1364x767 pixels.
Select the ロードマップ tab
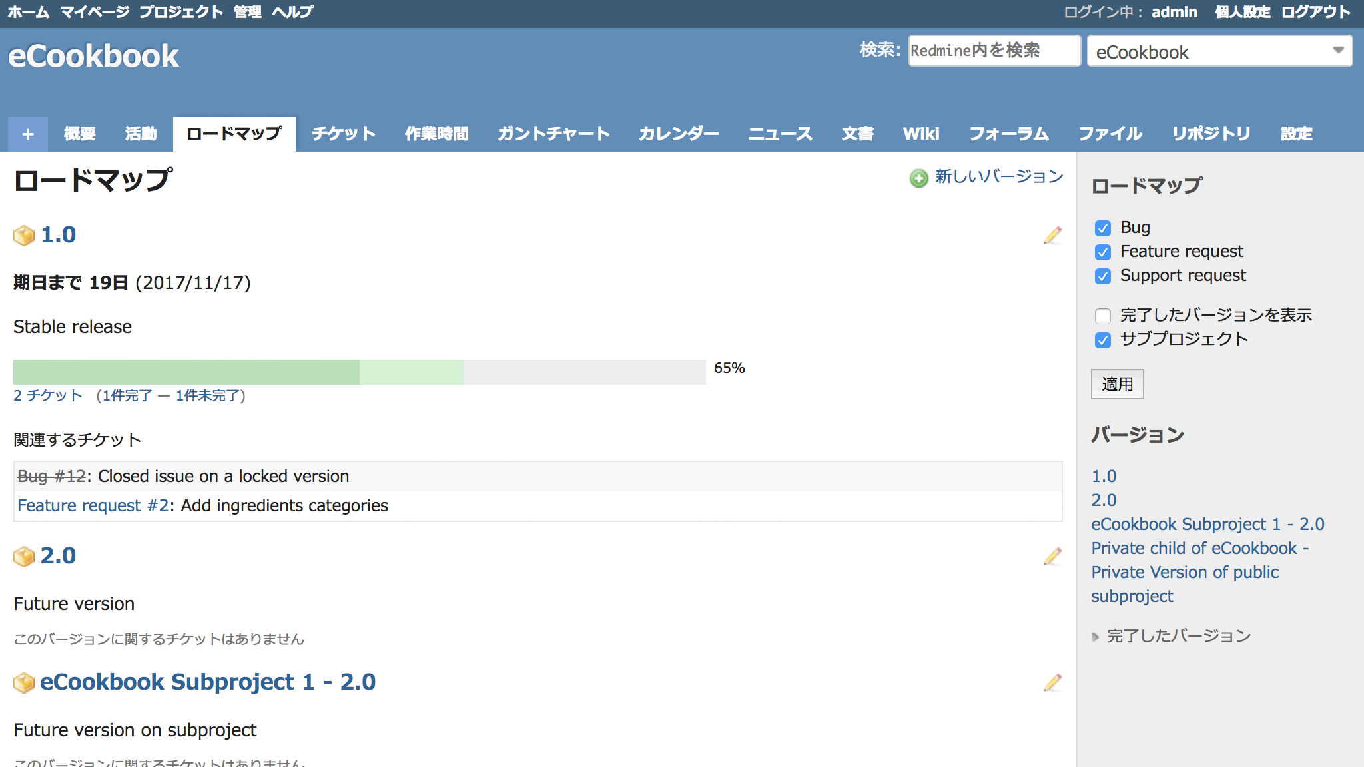coord(234,134)
